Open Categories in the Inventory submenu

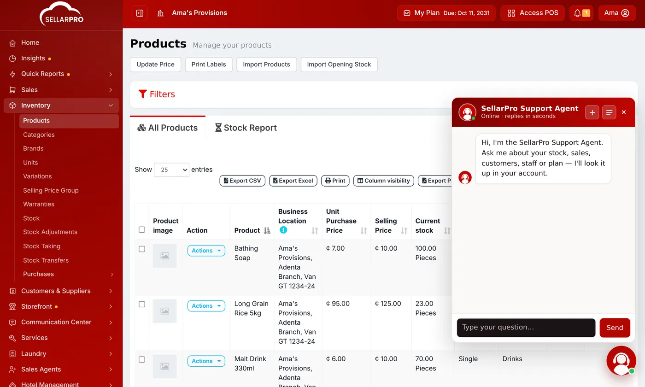coord(39,135)
